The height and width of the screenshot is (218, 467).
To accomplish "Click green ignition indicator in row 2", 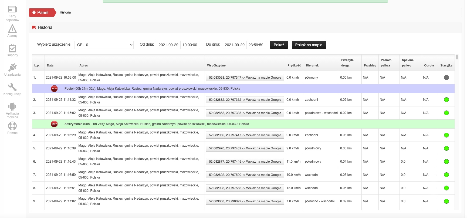I will (446, 100).
